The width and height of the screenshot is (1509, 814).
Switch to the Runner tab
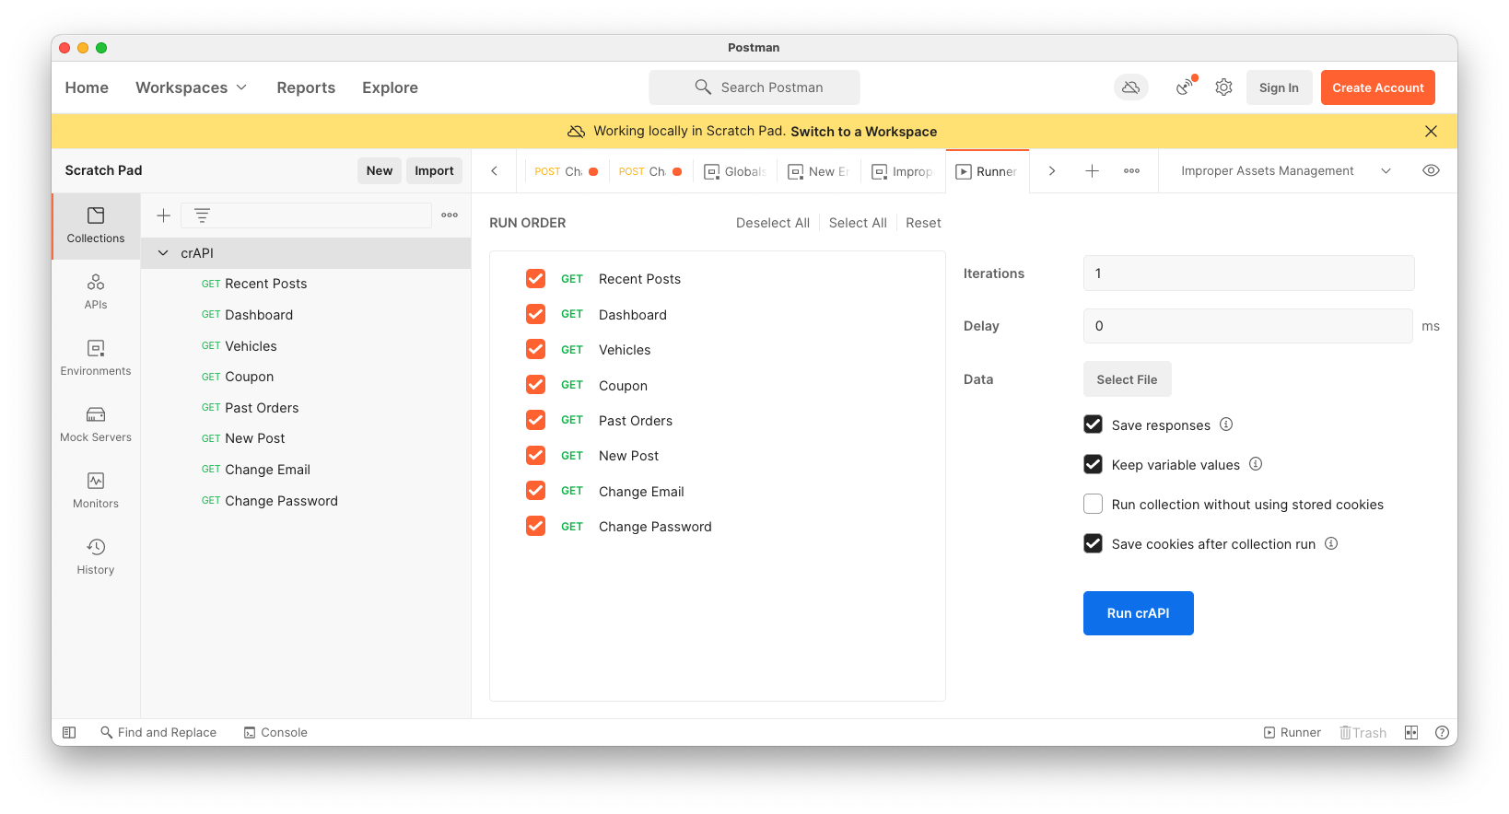(987, 171)
